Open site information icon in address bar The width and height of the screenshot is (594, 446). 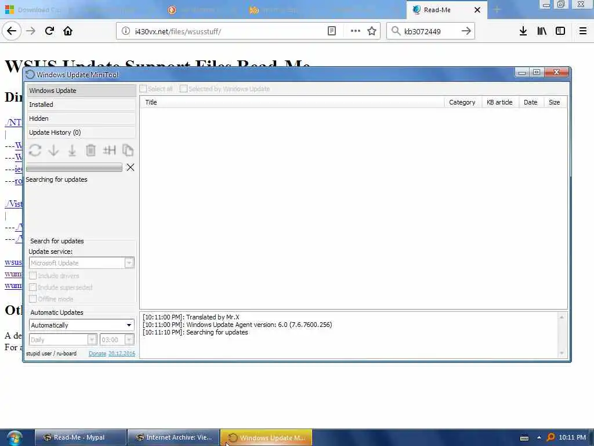coord(126,31)
